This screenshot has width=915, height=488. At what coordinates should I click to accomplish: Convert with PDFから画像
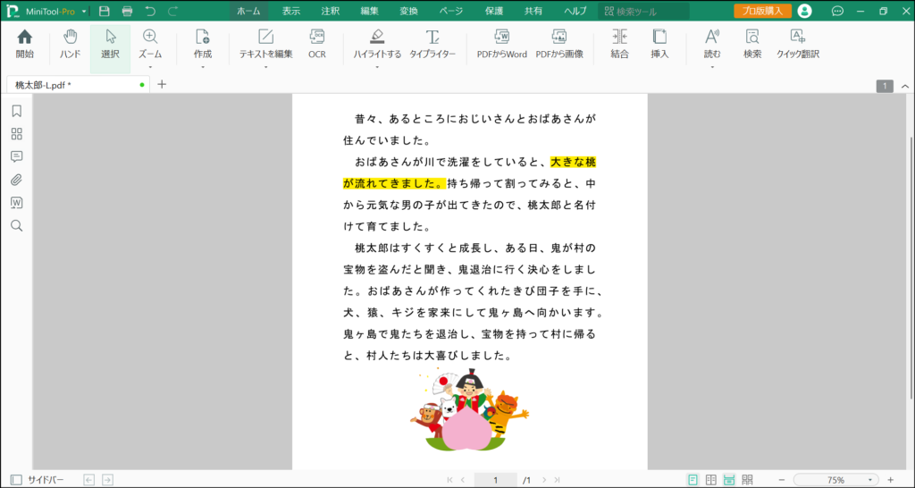click(559, 45)
